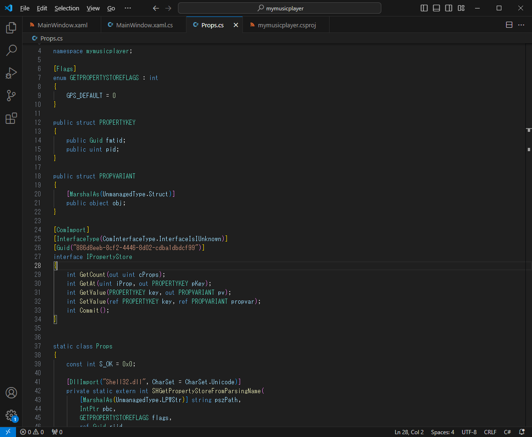The height and width of the screenshot is (437, 532).
Task: Open the File menu
Action: (25, 8)
